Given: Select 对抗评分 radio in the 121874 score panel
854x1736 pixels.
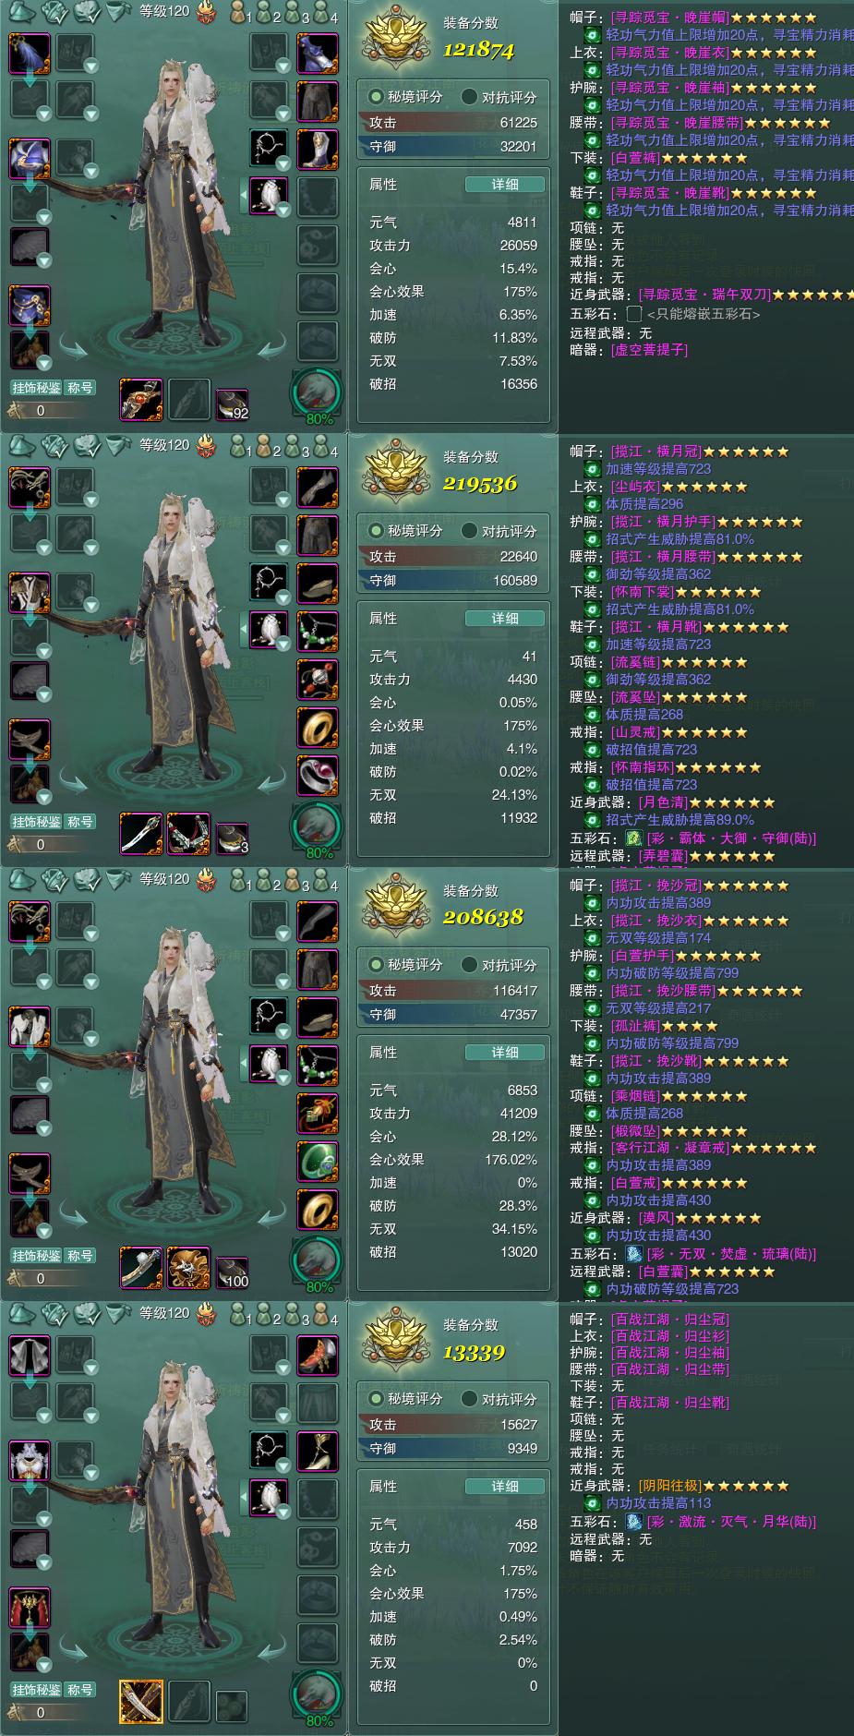Looking at the screenshot, I should tap(499, 97).
